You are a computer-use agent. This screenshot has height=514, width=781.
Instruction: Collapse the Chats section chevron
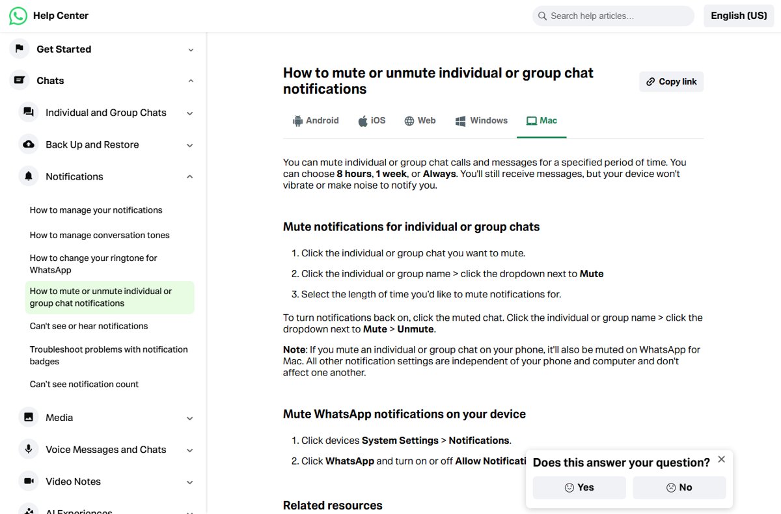191,81
